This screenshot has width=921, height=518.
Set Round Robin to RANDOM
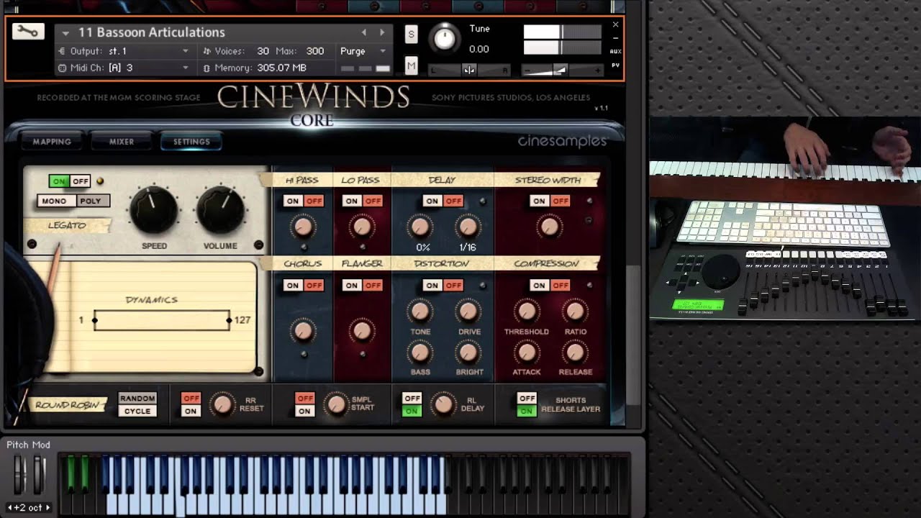click(137, 398)
